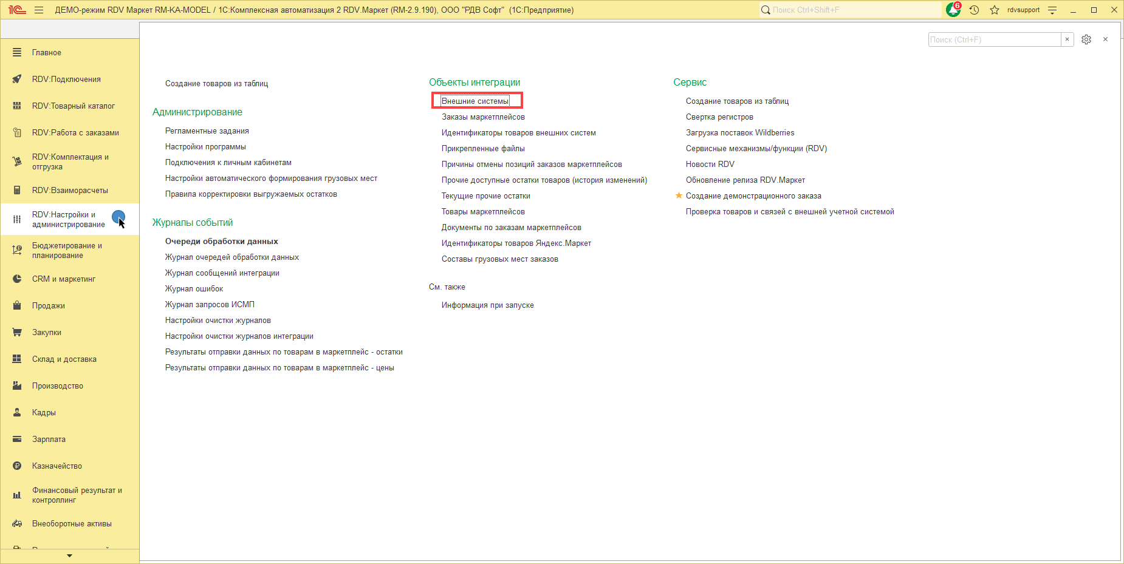Clear the menu search field with the x button
This screenshot has width=1124, height=564.
pyautogui.click(x=1067, y=39)
